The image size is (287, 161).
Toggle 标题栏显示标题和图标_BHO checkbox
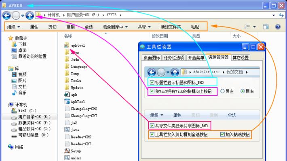[152, 82]
